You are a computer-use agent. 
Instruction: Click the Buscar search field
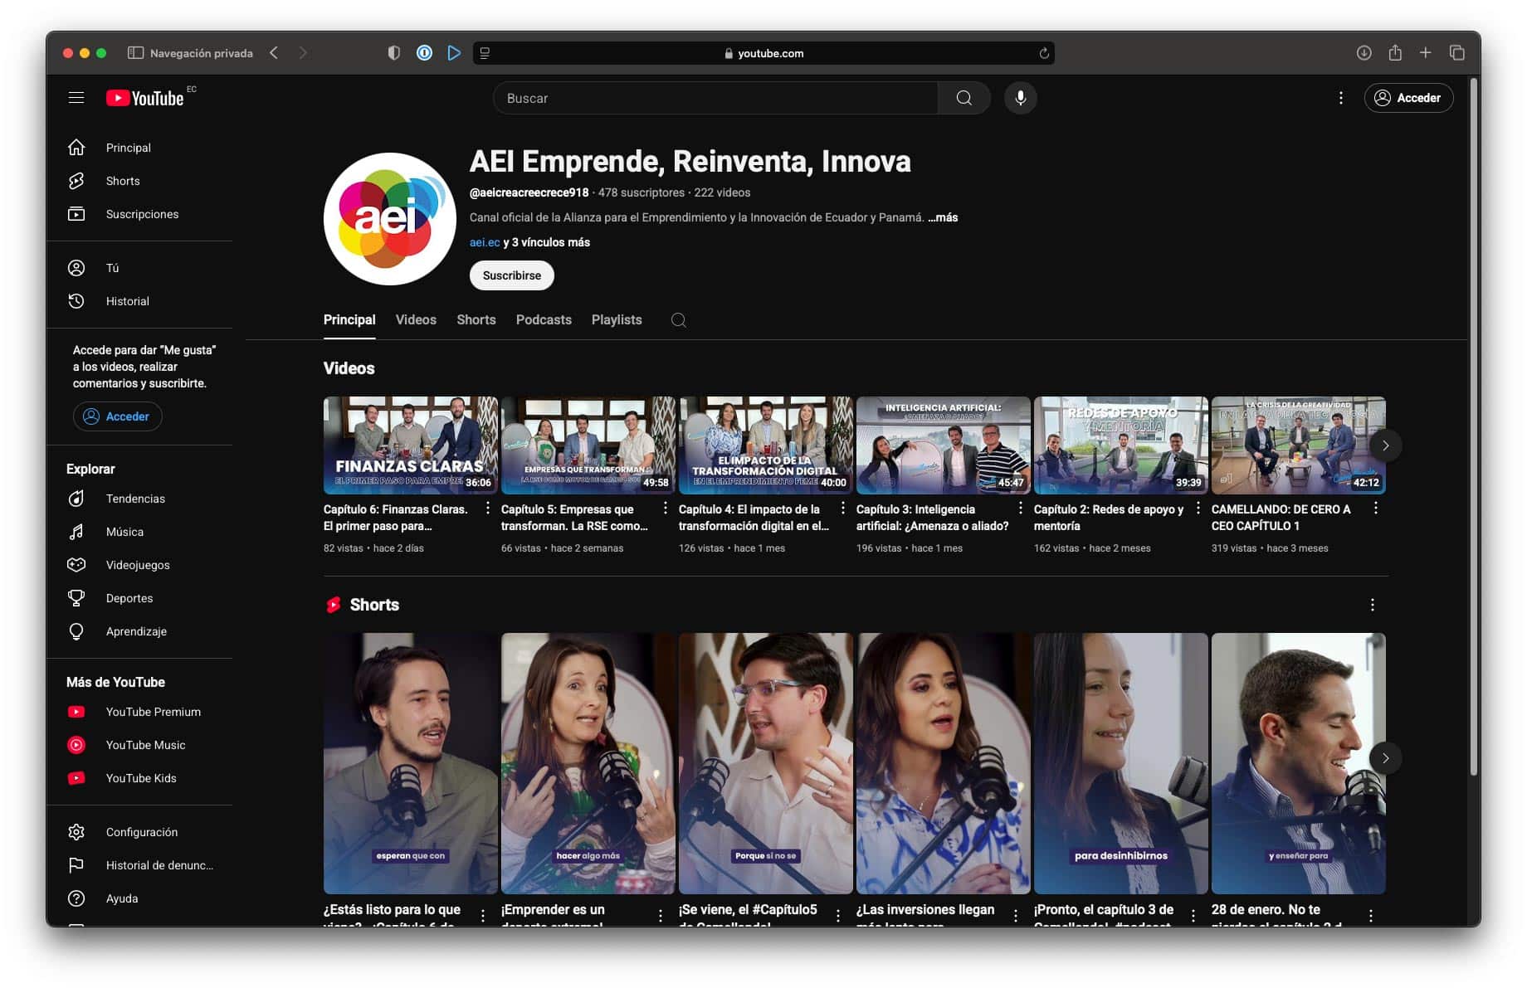714,98
